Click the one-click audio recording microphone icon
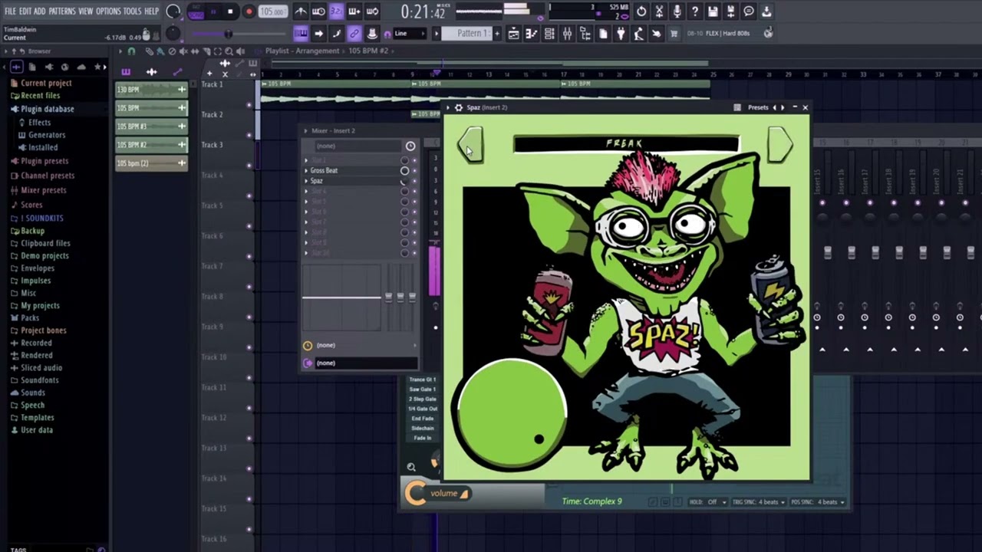The width and height of the screenshot is (982, 552). click(677, 11)
